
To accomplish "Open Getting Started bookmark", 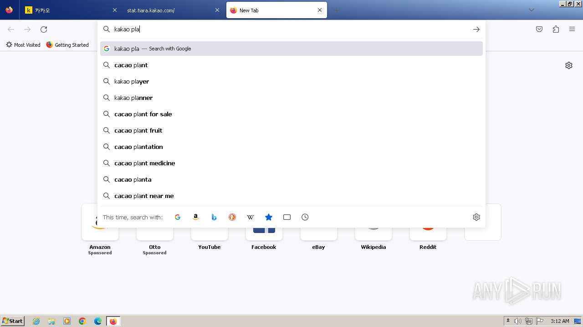I will 67,45.
